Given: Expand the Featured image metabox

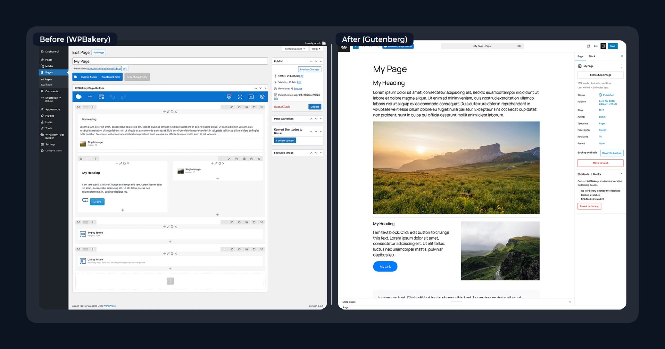Looking at the screenshot, I should (321, 153).
